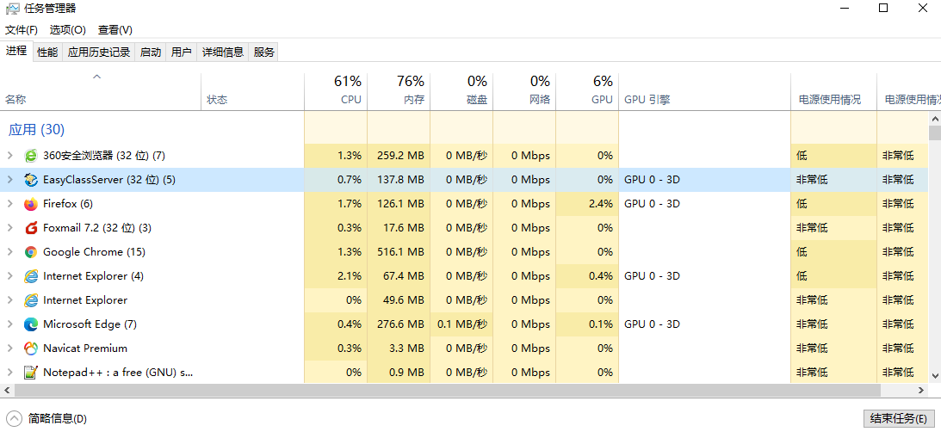
Task: Click the Internet Explorer (4) icon
Action: [31, 276]
